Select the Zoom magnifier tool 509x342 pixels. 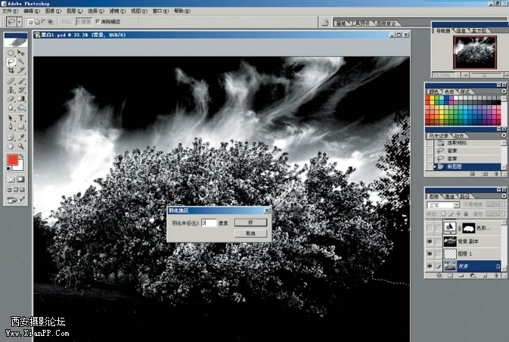(21, 146)
